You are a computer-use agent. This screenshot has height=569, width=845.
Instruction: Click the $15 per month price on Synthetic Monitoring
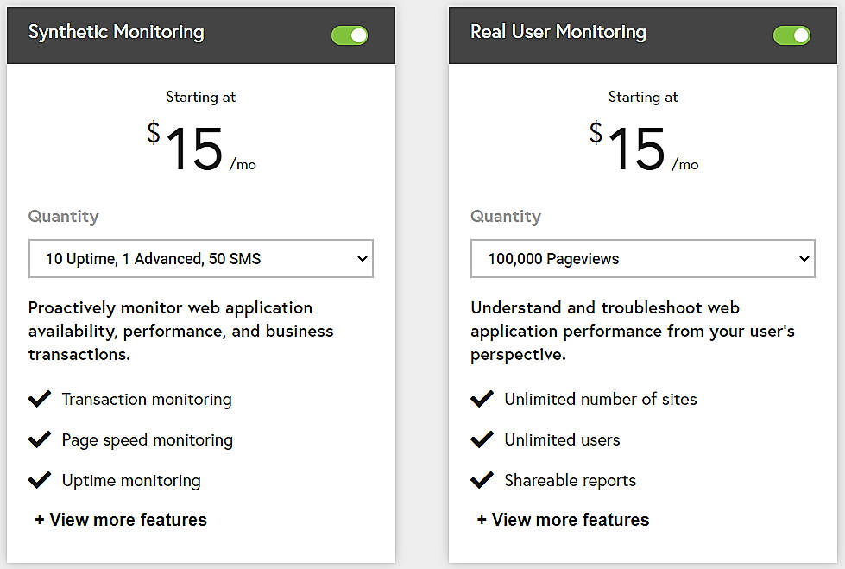[200, 147]
